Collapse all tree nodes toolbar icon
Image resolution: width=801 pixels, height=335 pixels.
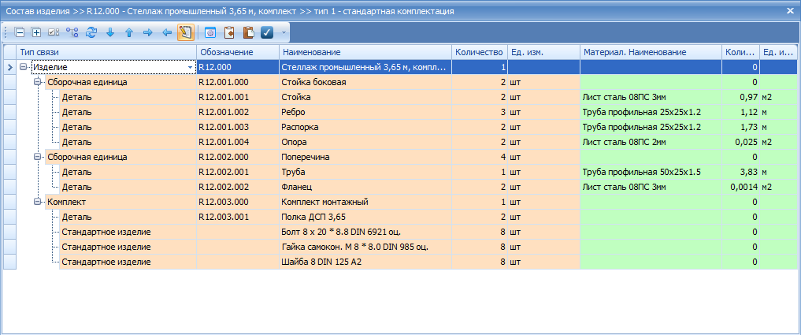(20, 33)
